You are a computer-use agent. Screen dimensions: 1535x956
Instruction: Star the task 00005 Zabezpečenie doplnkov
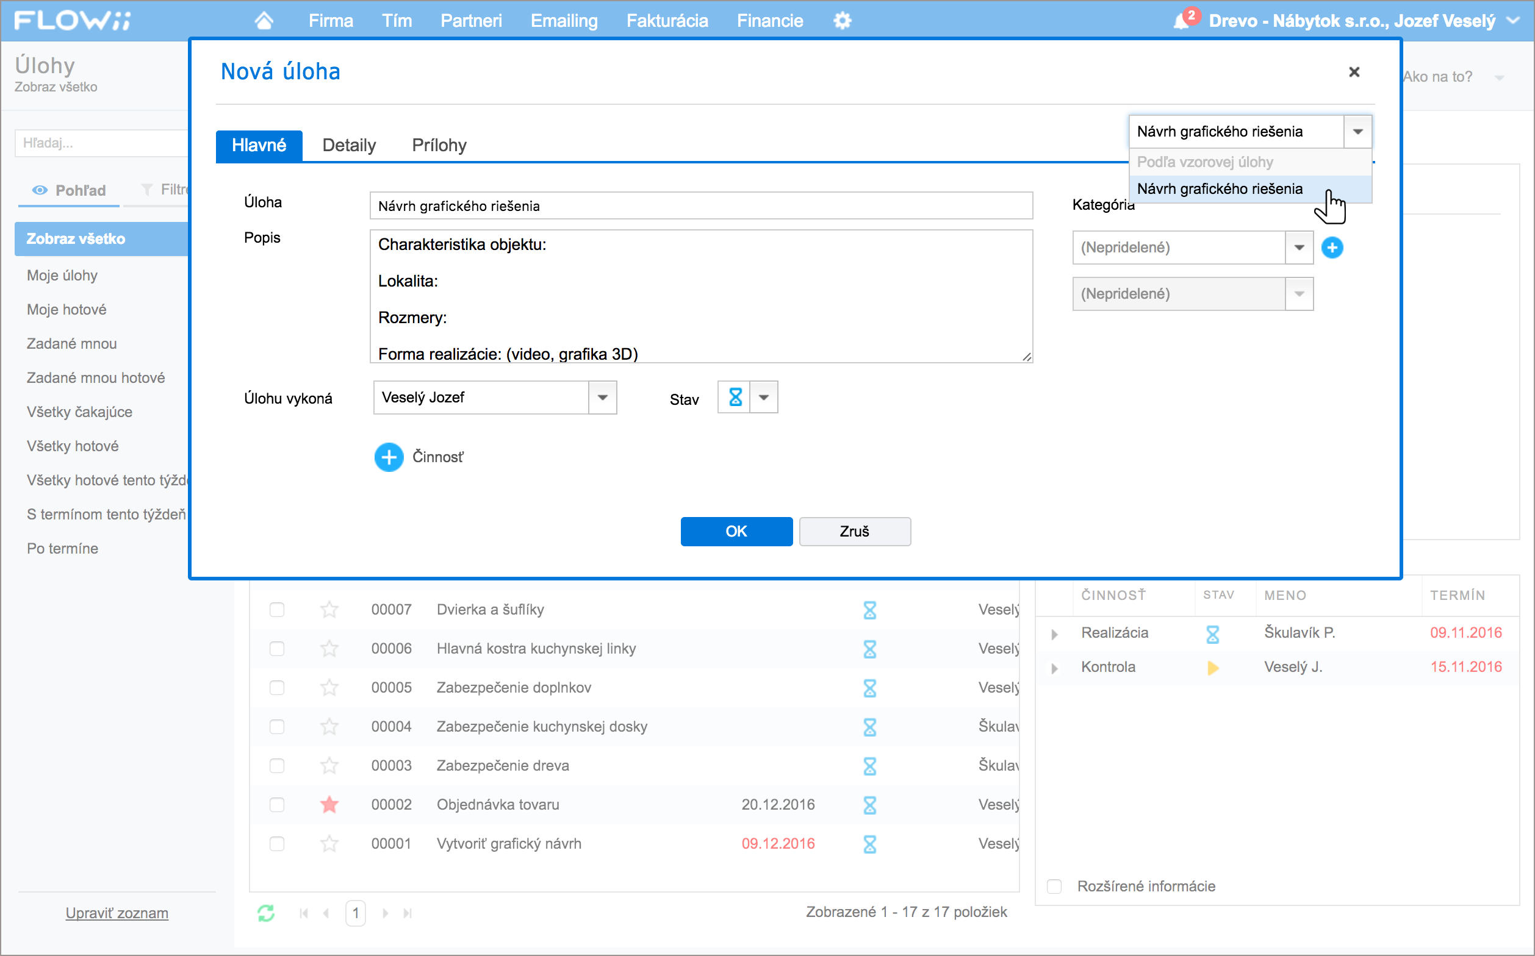(x=329, y=687)
